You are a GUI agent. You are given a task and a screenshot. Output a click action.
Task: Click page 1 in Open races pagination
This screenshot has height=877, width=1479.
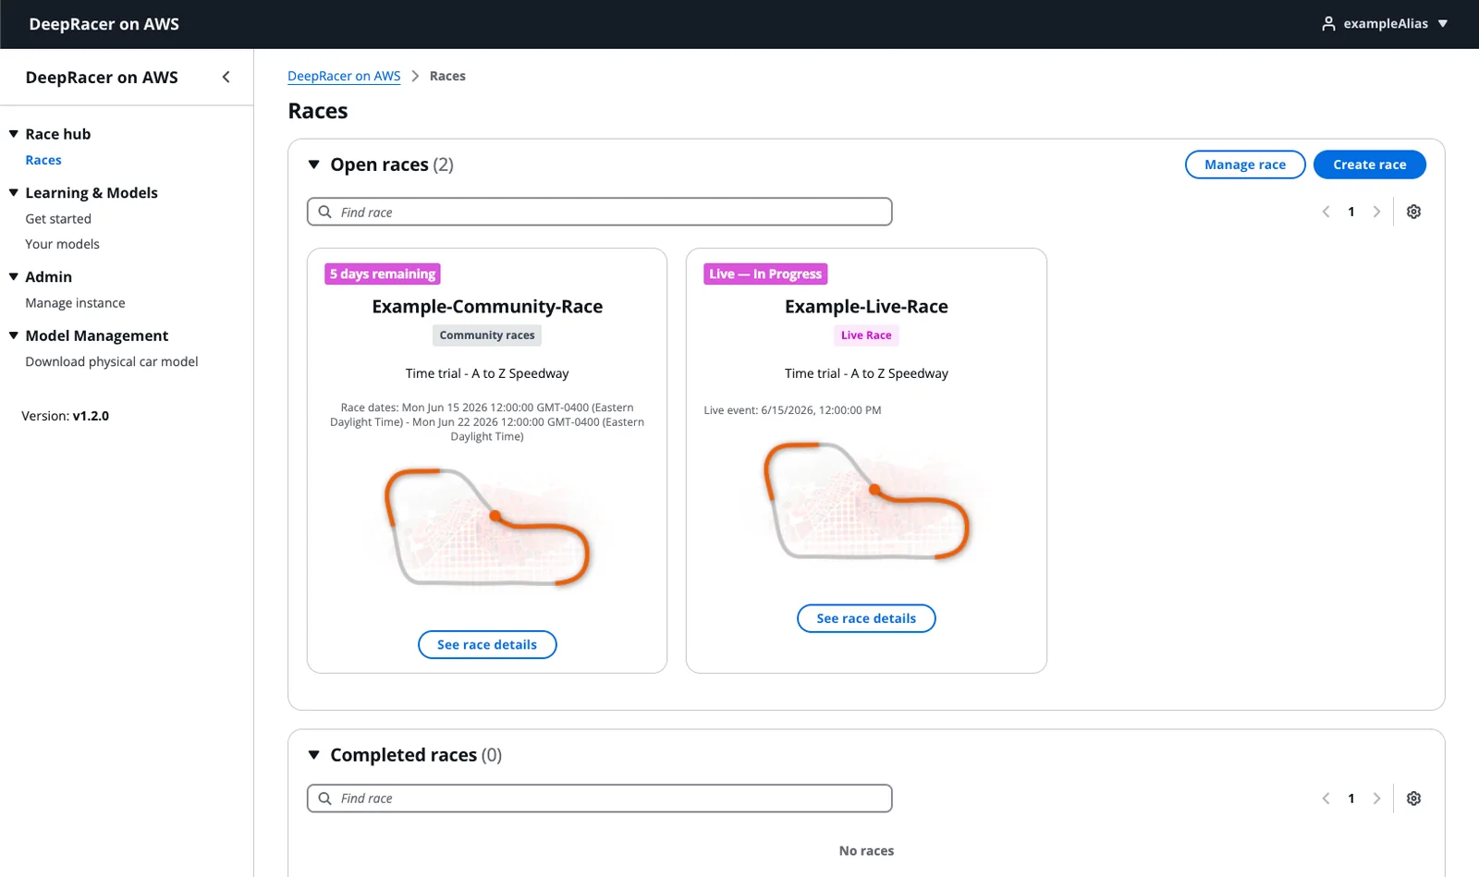1351,212
